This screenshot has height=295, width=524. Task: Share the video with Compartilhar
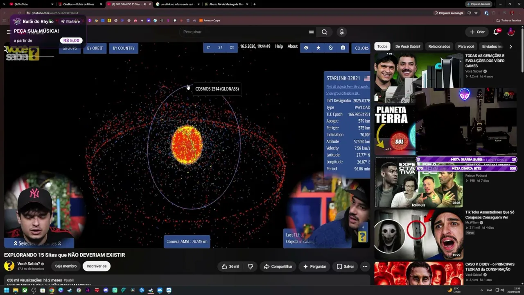click(x=278, y=266)
